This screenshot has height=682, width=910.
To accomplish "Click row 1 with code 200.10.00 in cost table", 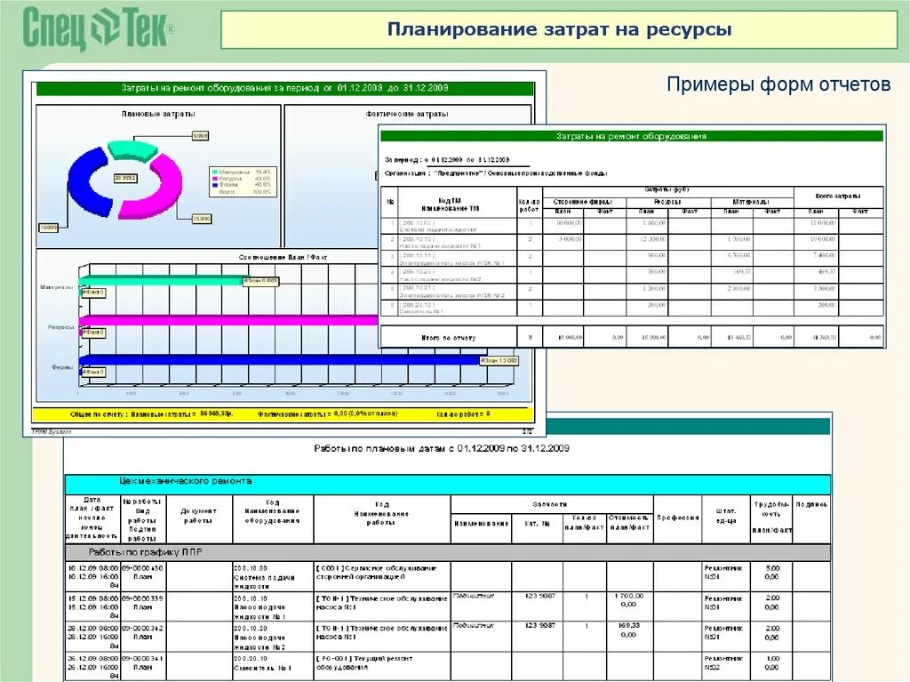I will tap(632, 226).
